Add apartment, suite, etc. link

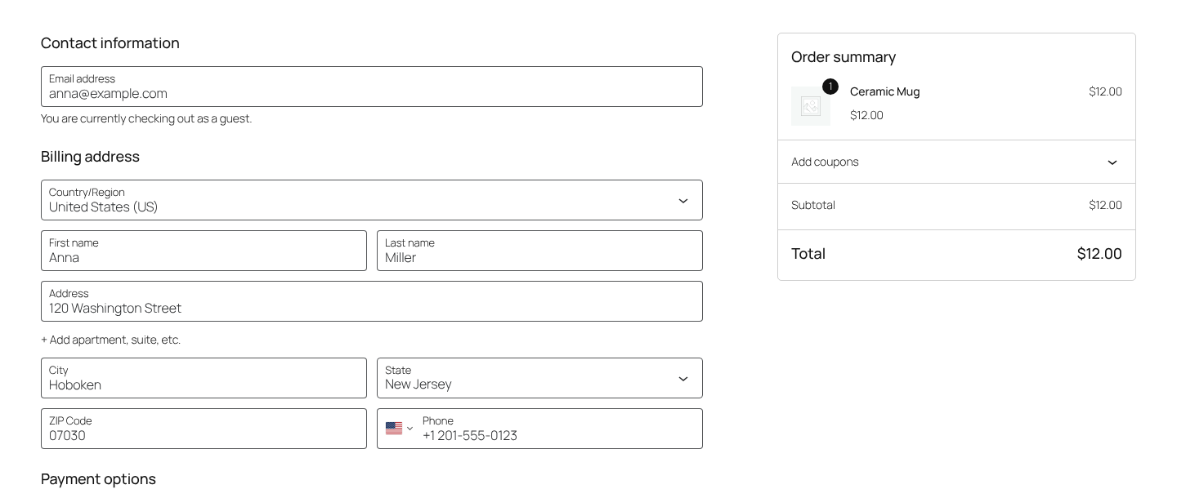(x=110, y=340)
